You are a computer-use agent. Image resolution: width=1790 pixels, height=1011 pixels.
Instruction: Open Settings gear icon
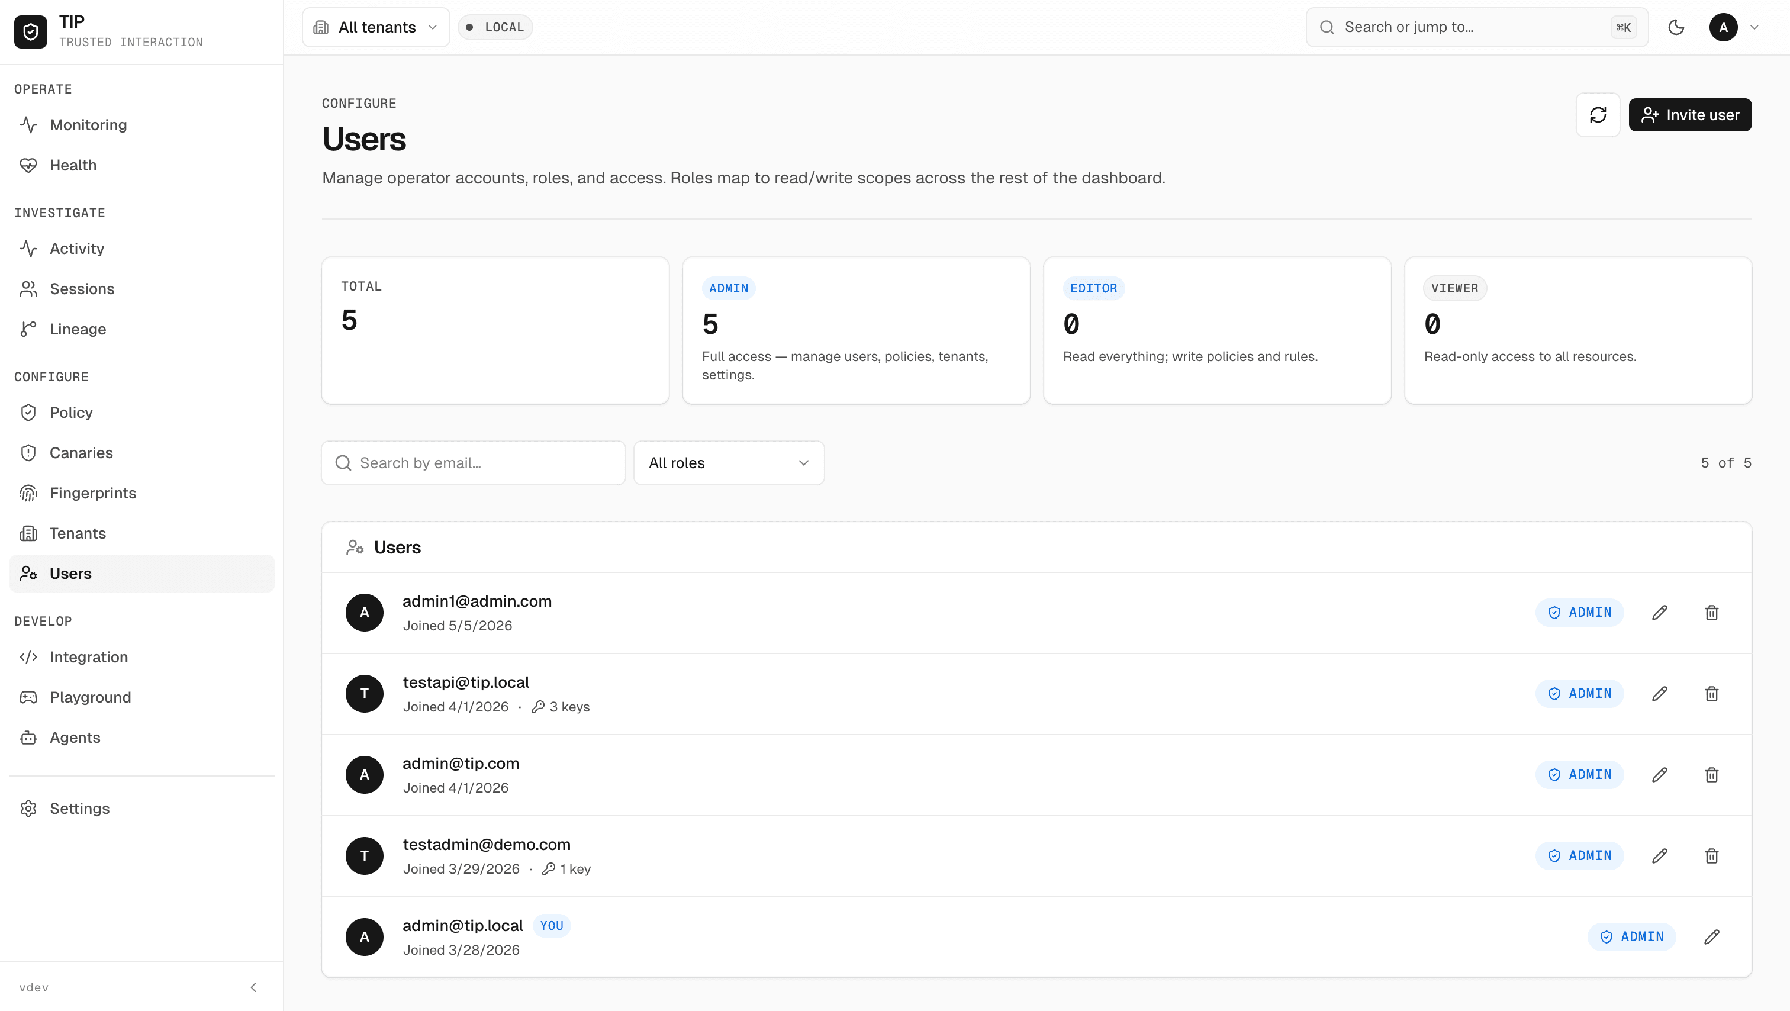coord(28,809)
